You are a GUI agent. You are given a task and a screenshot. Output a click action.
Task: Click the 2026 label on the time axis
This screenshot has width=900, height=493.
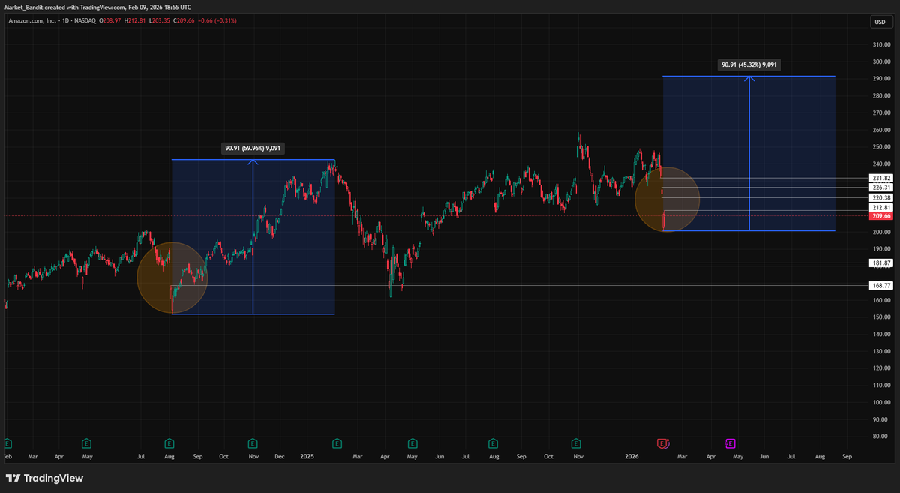[x=631, y=456]
